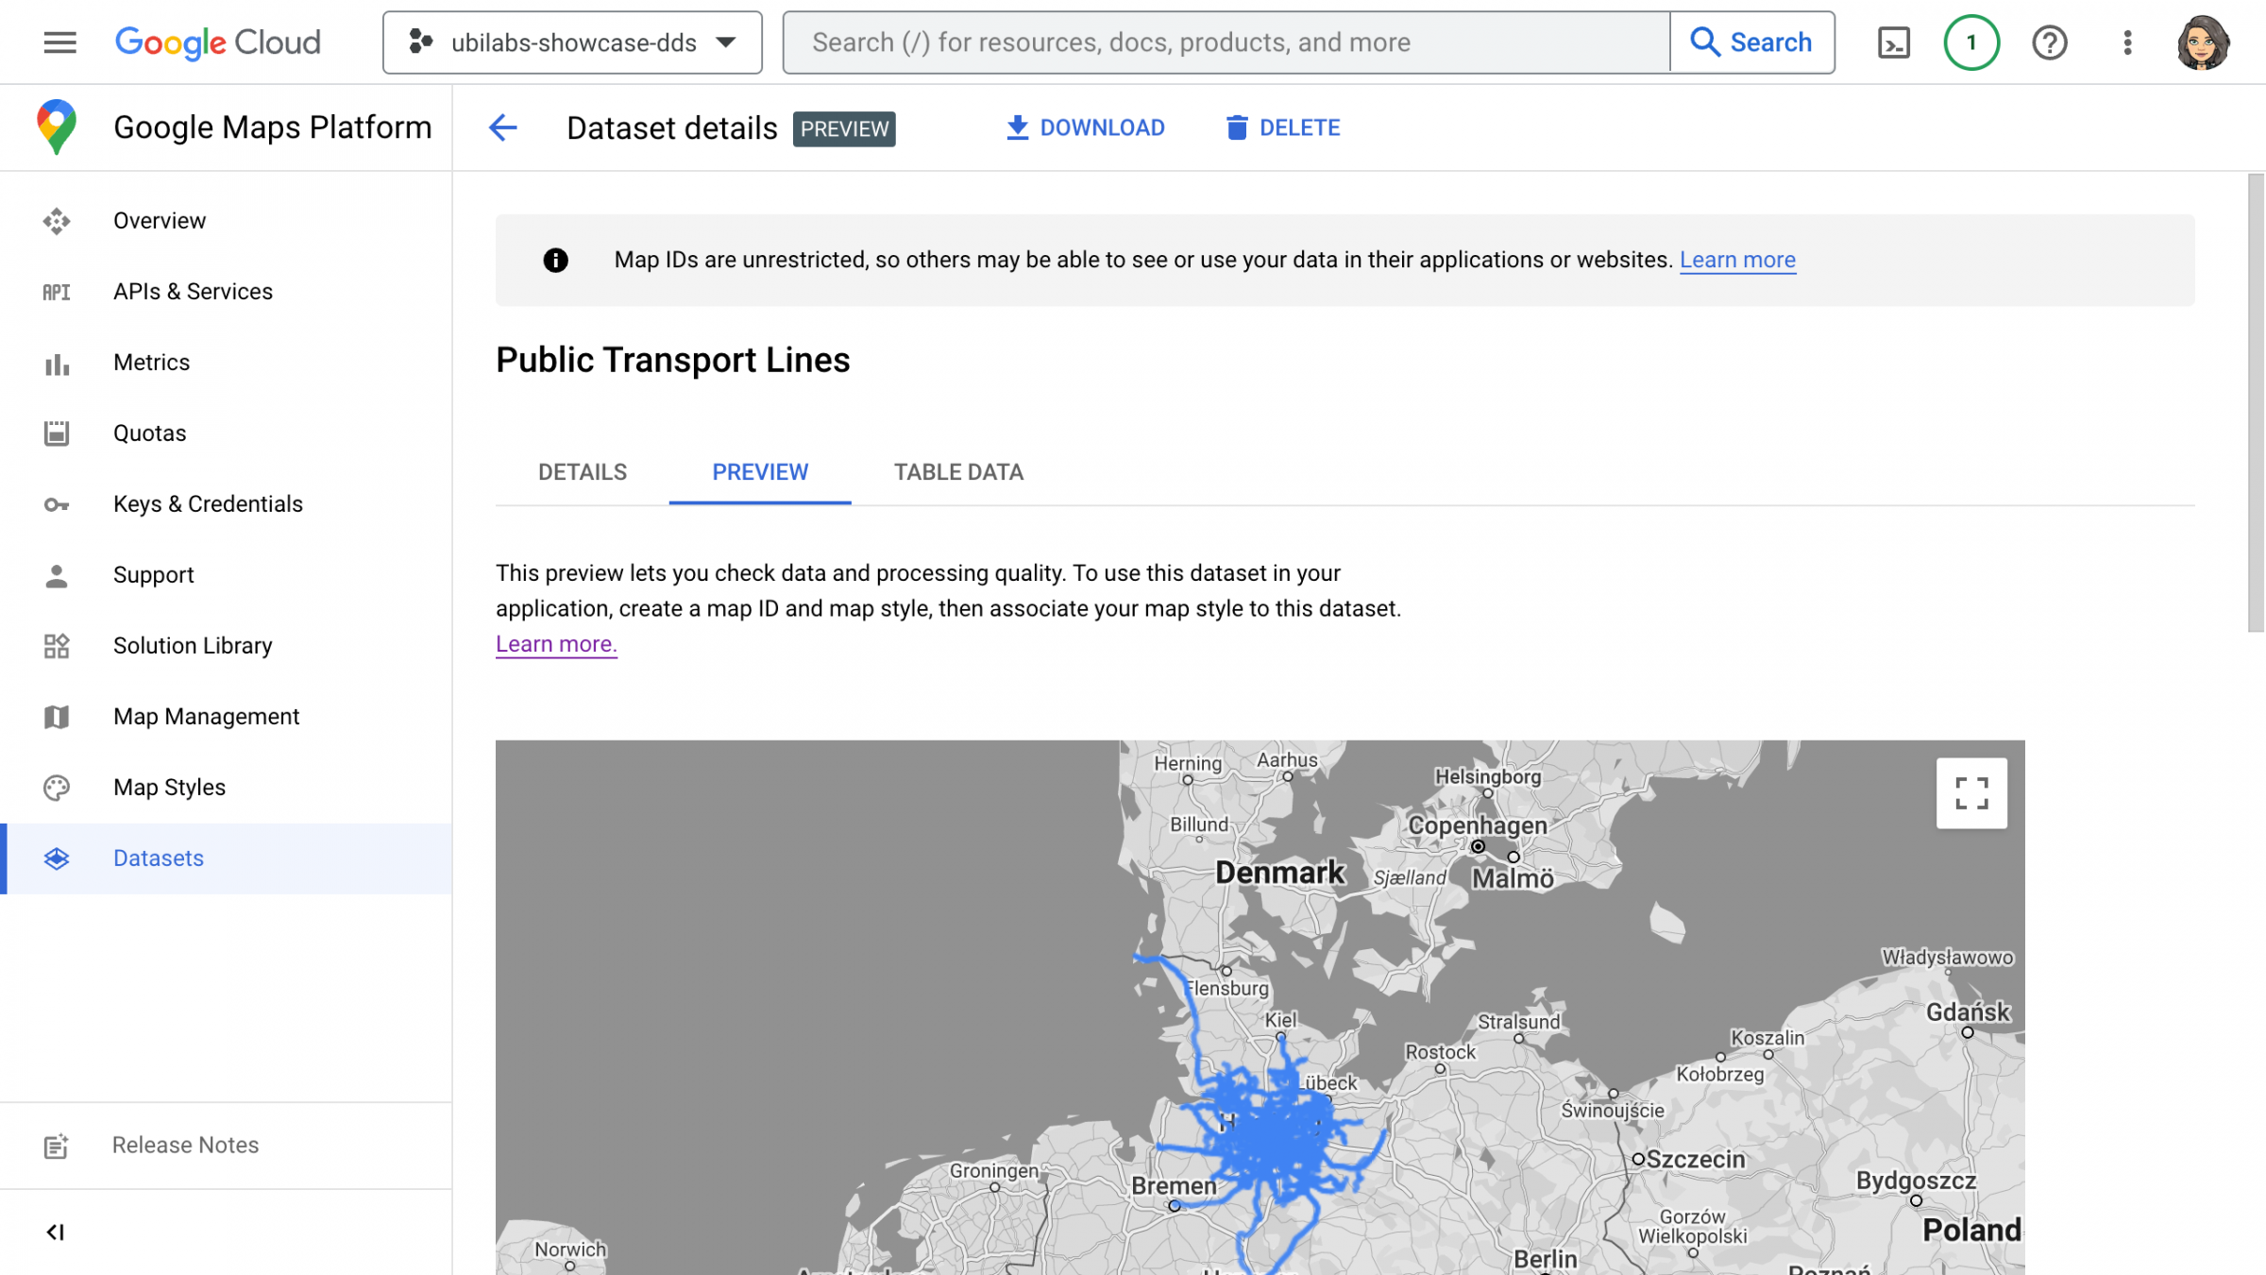This screenshot has width=2266, height=1275.
Task: Switch to the DETAILS tab
Action: point(582,472)
